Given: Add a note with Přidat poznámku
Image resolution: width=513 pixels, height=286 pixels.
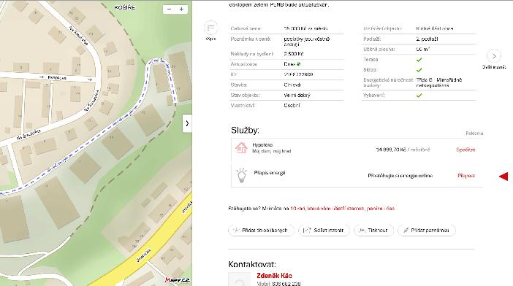Looking at the screenshot, I should click(x=427, y=230).
